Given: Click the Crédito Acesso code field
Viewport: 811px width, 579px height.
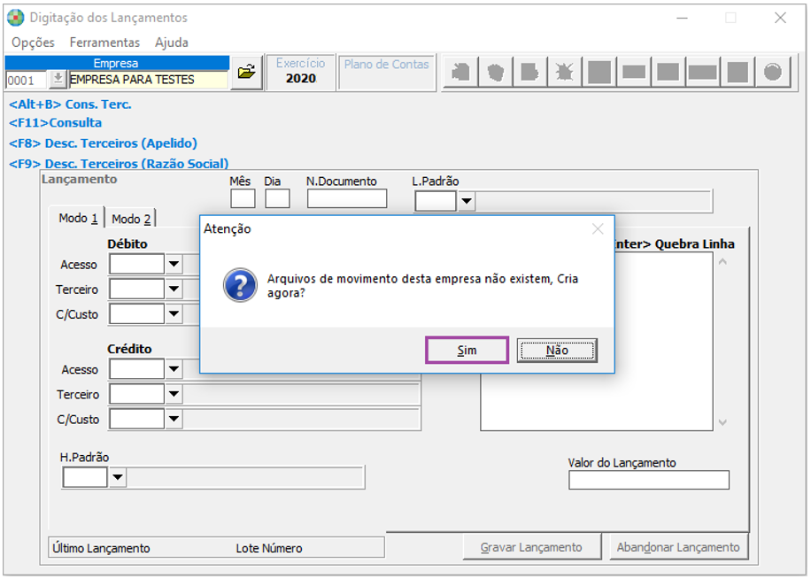Looking at the screenshot, I should coord(137,369).
